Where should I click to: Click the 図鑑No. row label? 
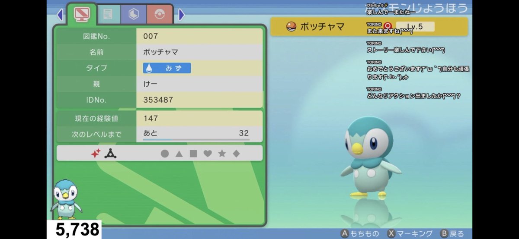(96, 36)
